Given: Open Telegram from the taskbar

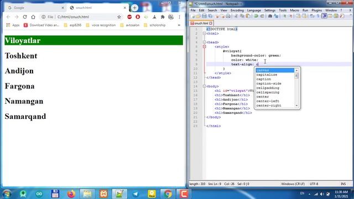Looking at the screenshot, I should pyautogui.click(x=136, y=194).
